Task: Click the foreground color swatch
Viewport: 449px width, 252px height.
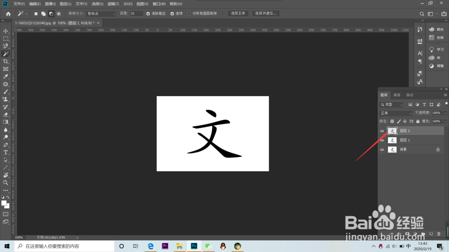Action: click(x=4, y=203)
